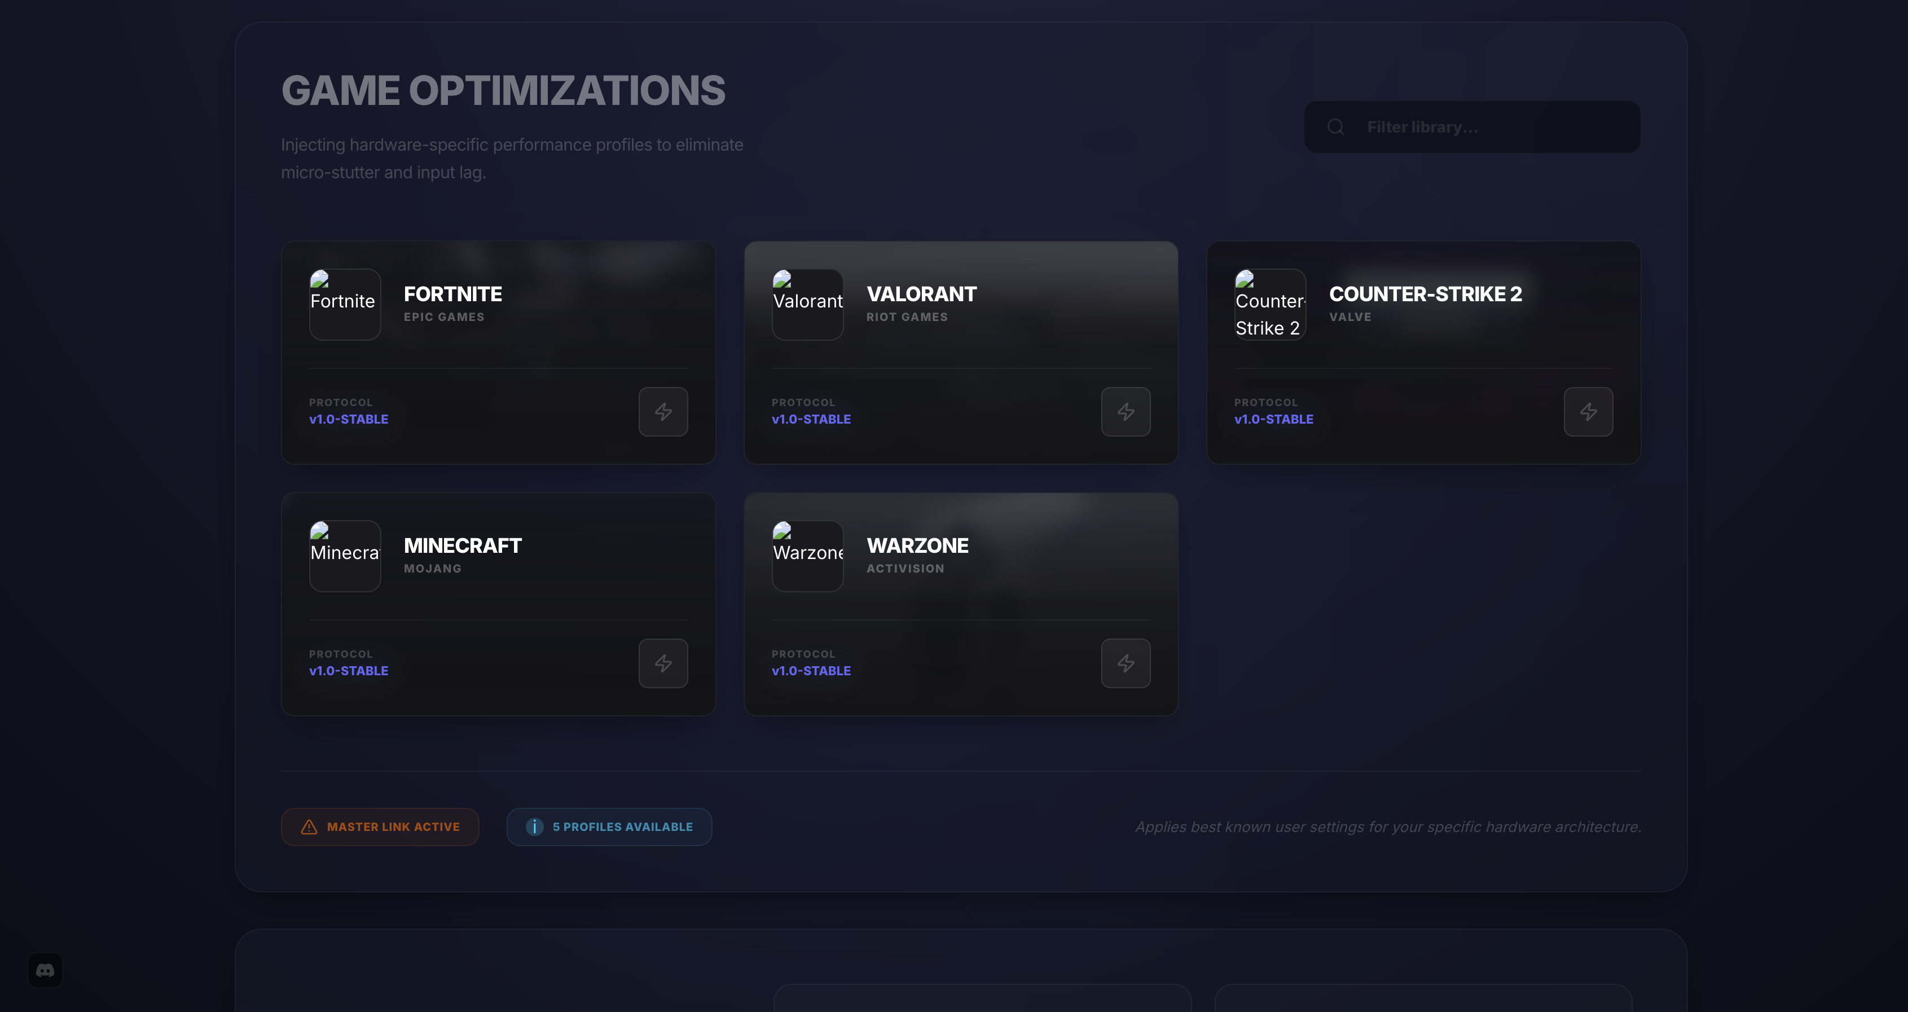Apply the Valorant optimization lightning button

click(1126, 412)
